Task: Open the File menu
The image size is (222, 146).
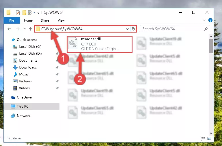Action: [x=12, y=20]
